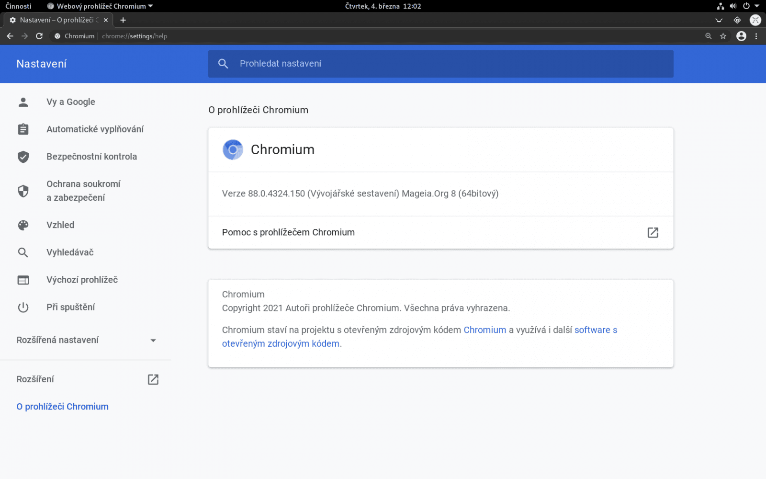Image resolution: width=766 pixels, height=479 pixels.
Task: Open the user profile avatar icon
Action: pos(741,36)
